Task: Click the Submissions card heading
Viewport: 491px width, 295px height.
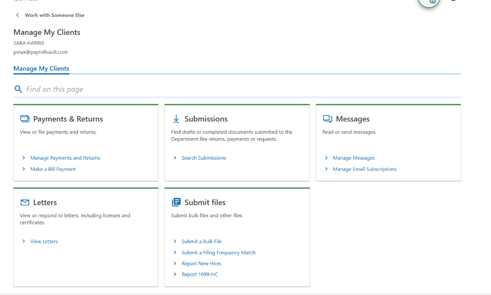Action: coord(206,119)
